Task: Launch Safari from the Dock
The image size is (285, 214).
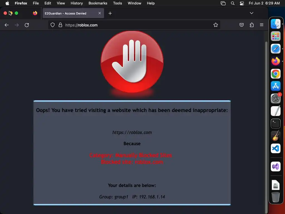Action: (x=276, y=48)
